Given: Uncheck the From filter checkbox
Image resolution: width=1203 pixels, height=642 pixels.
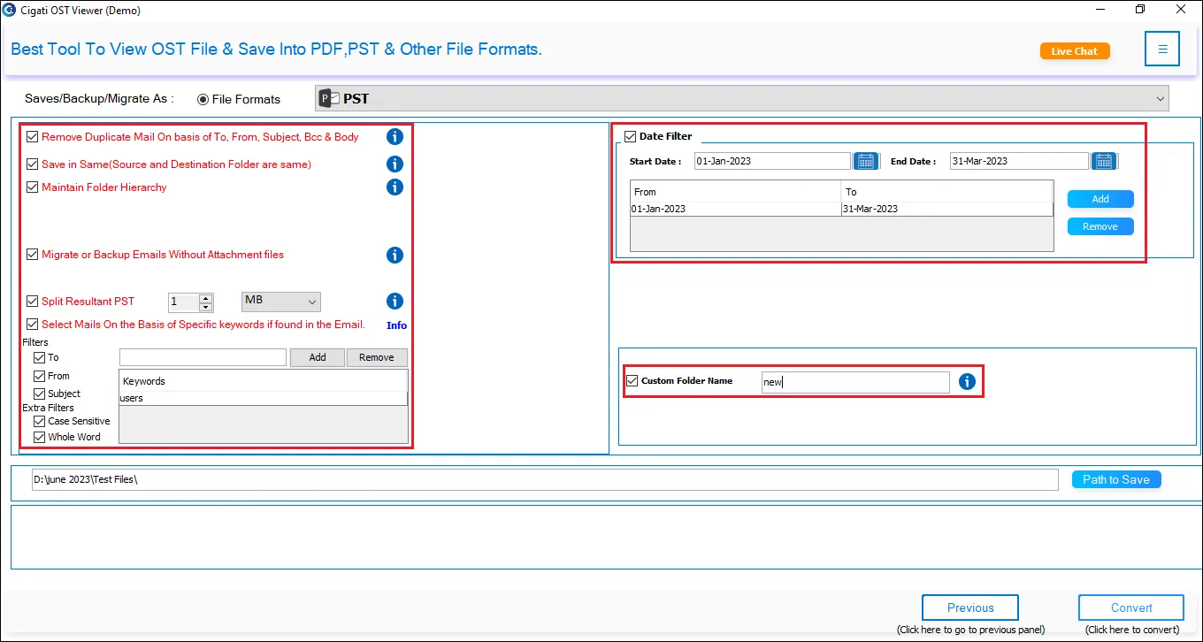Looking at the screenshot, I should pyautogui.click(x=39, y=376).
